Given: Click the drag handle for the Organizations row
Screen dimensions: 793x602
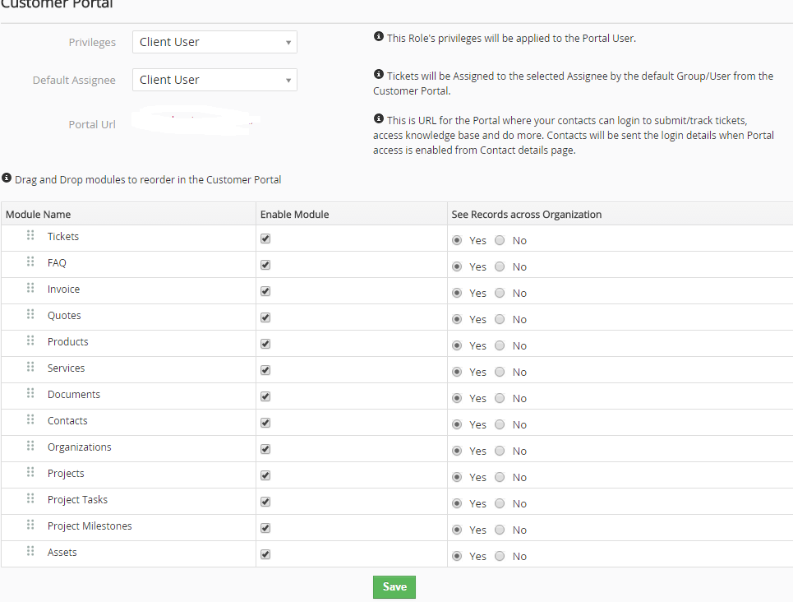Looking at the screenshot, I should (30, 446).
